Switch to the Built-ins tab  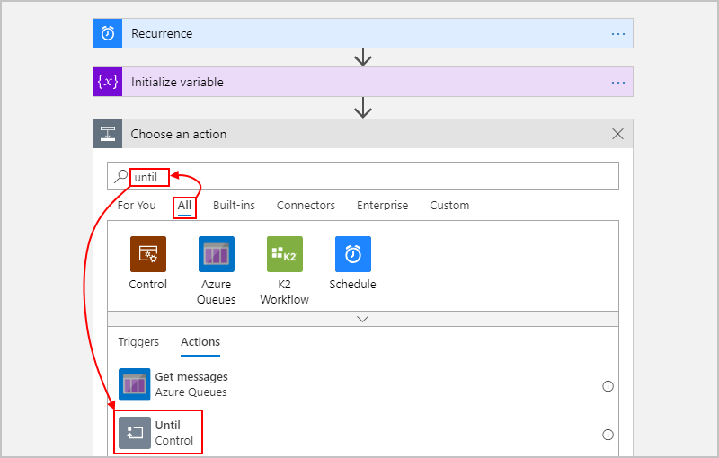pyautogui.click(x=234, y=206)
